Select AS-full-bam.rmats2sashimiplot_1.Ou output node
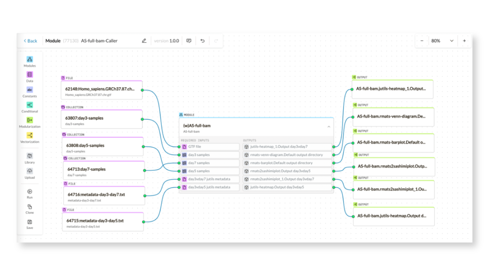494x278 pixels. tap(394, 190)
